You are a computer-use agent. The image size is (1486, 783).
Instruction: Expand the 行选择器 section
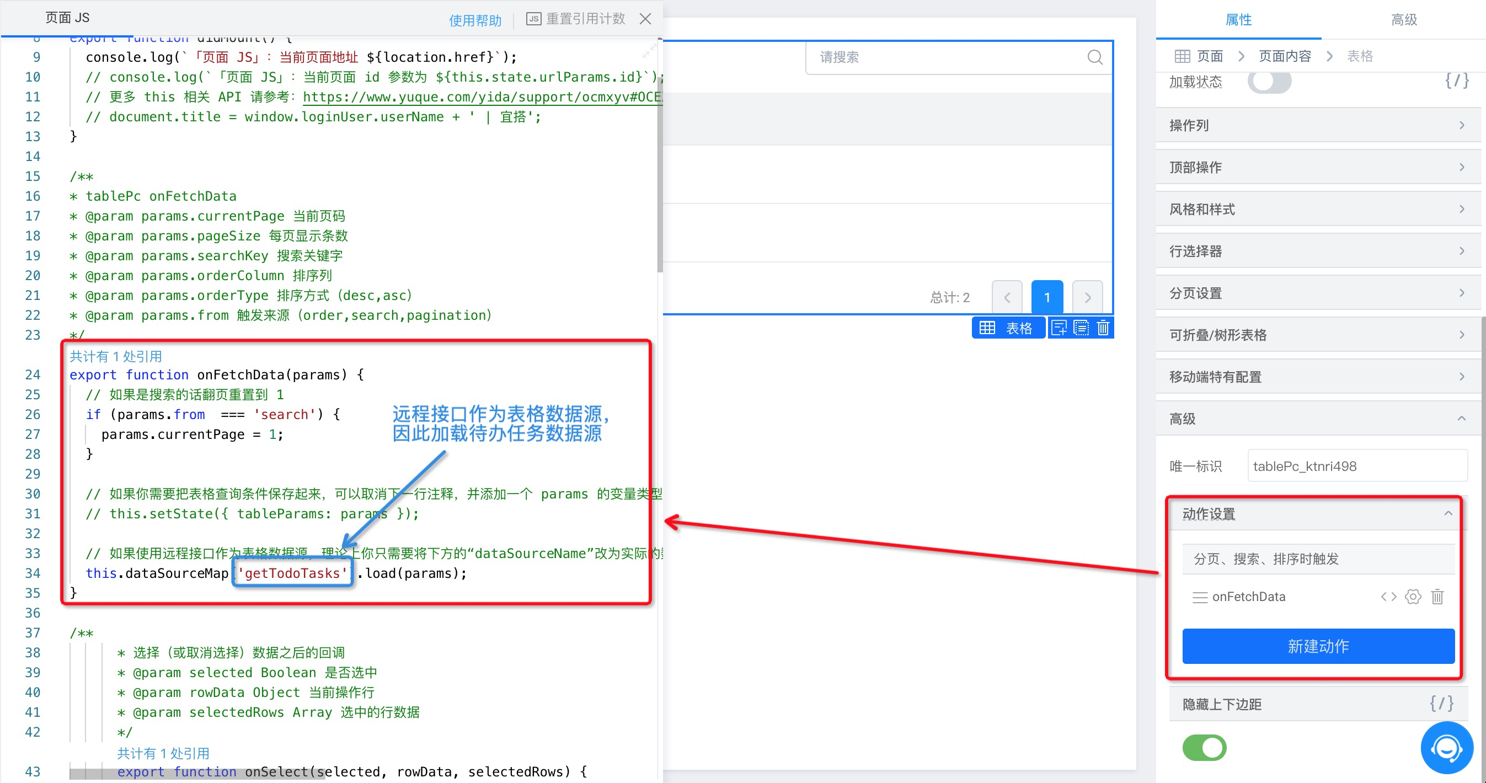point(1319,251)
